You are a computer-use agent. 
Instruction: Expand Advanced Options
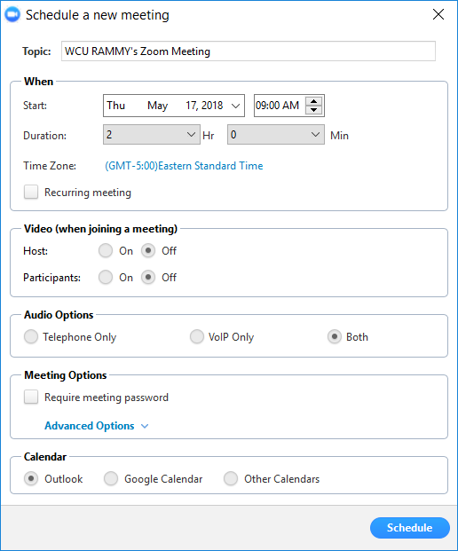97,426
